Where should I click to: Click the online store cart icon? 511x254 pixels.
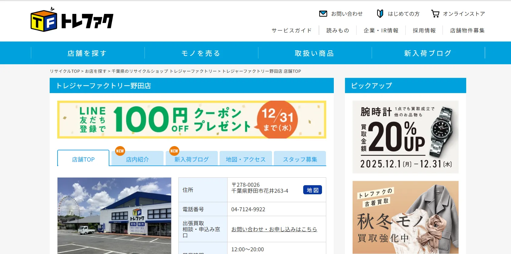tap(435, 14)
